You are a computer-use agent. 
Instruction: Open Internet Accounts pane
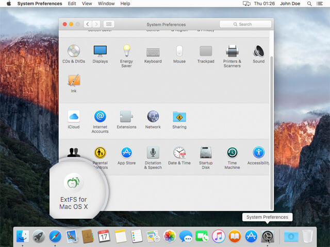point(100,117)
